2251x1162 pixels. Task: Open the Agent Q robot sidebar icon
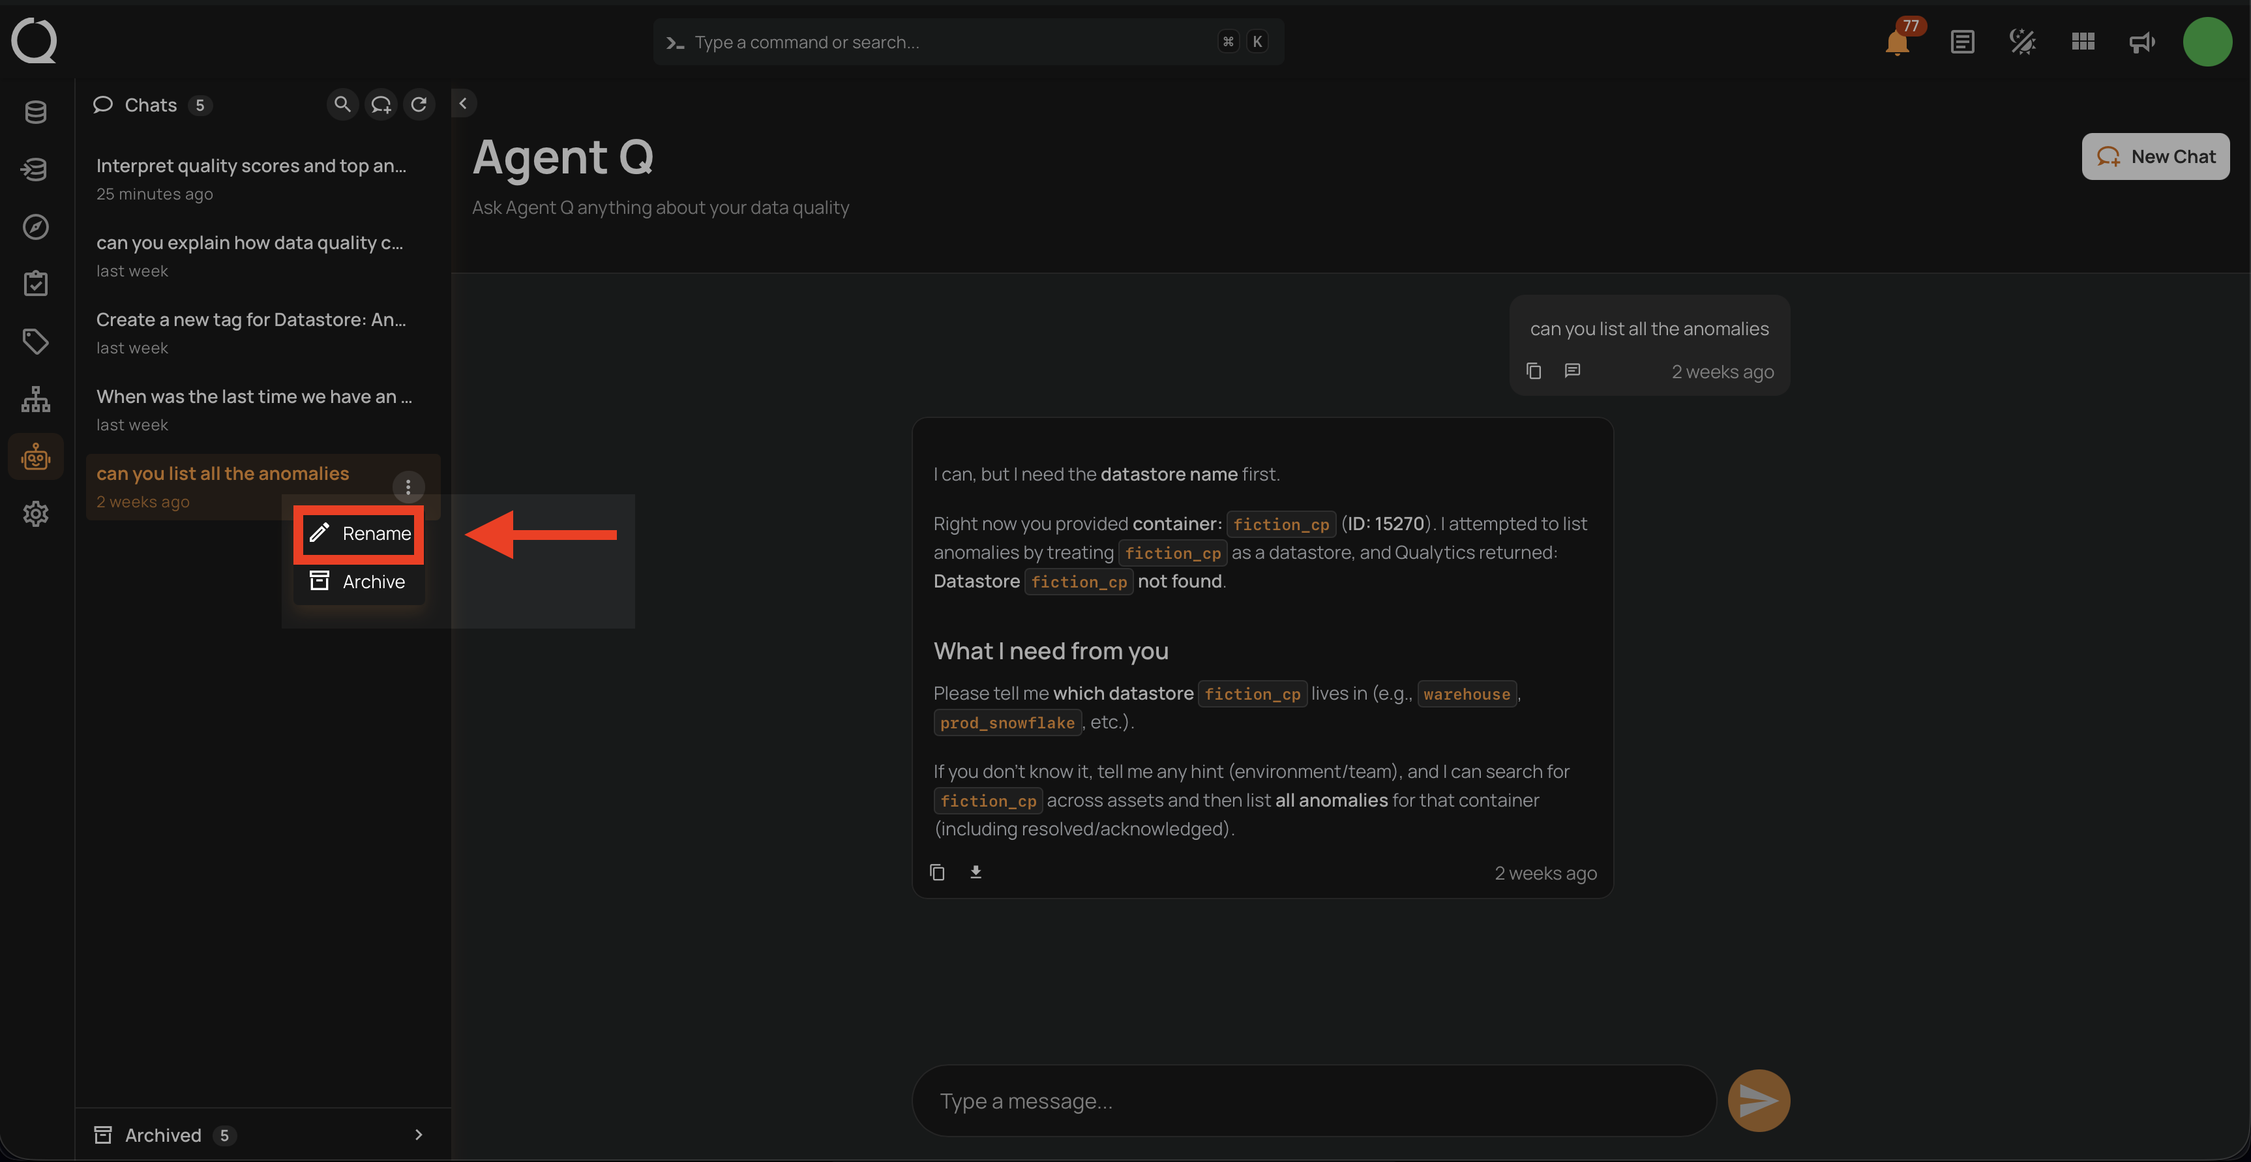click(36, 456)
